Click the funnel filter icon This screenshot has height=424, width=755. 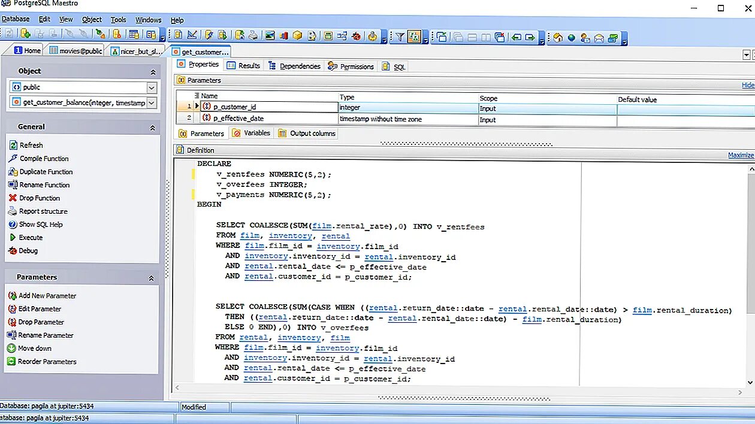[400, 37]
